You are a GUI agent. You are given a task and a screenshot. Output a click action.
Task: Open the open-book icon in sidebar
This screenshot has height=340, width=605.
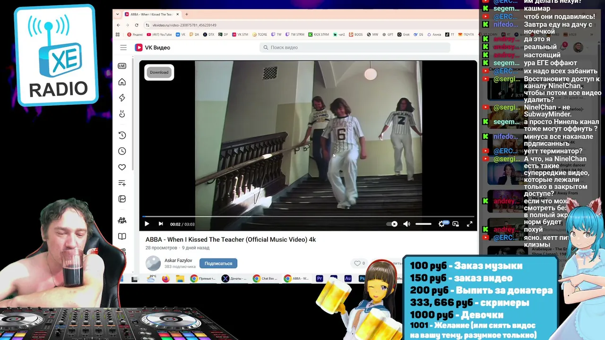(122, 237)
